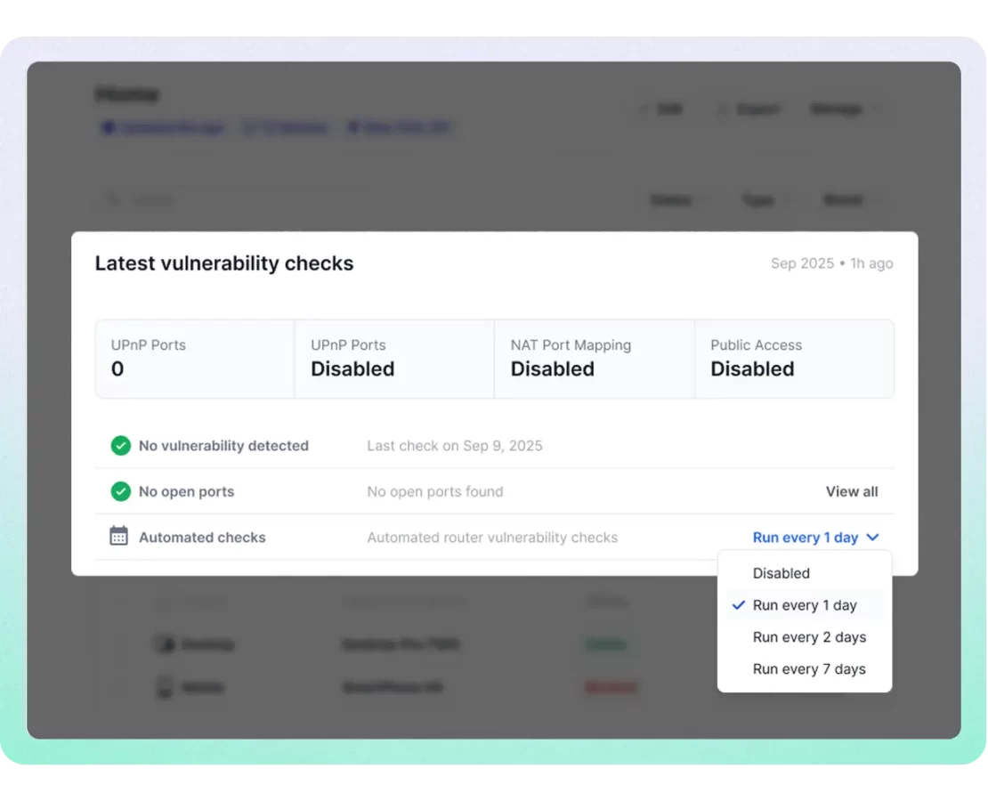This screenshot has height=801, width=988.
Task: Click the green check beside No open ports
Action: pyautogui.click(x=120, y=491)
